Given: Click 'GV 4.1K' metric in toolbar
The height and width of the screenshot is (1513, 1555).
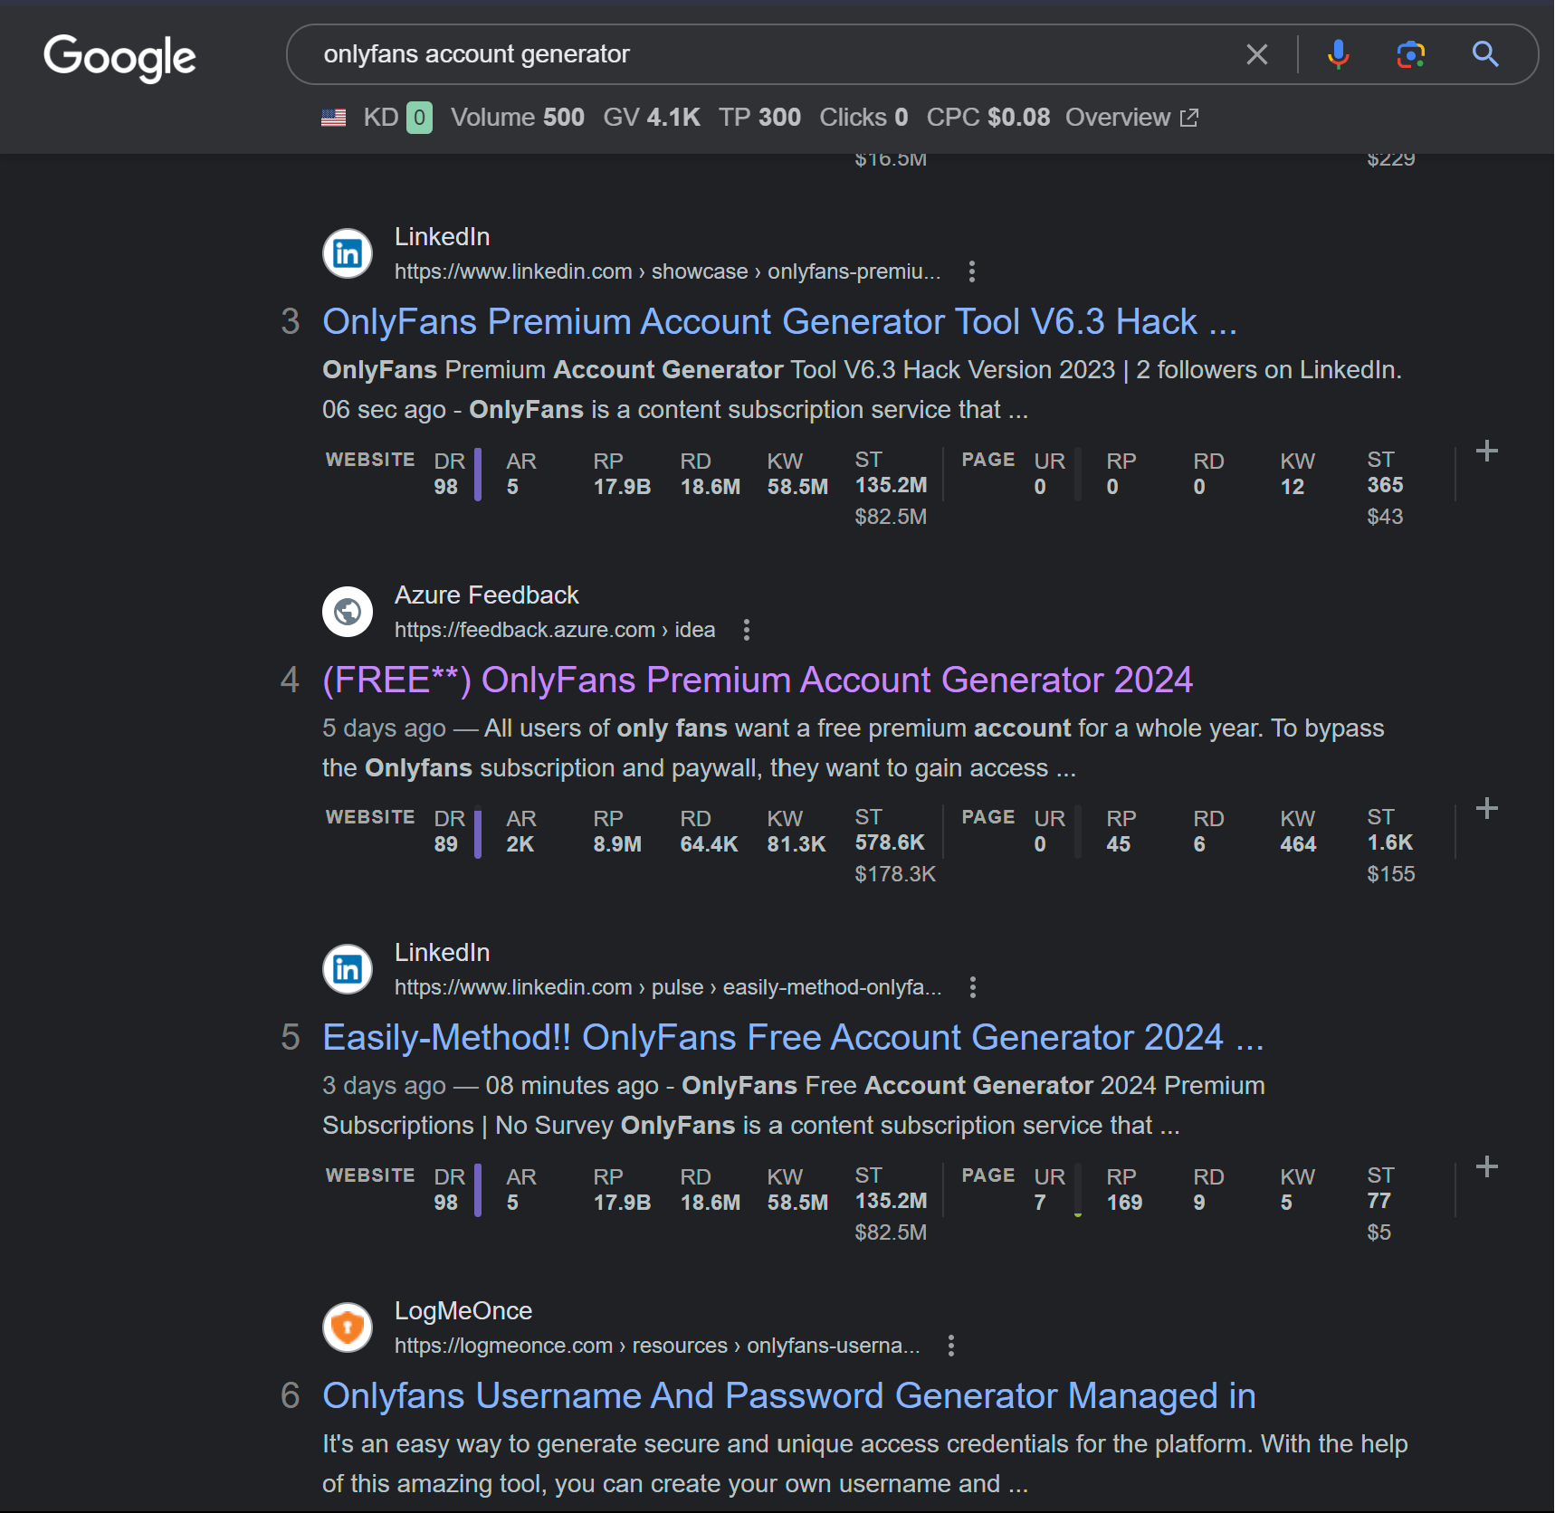Looking at the screenshot, I should click(x=652, y=118).
